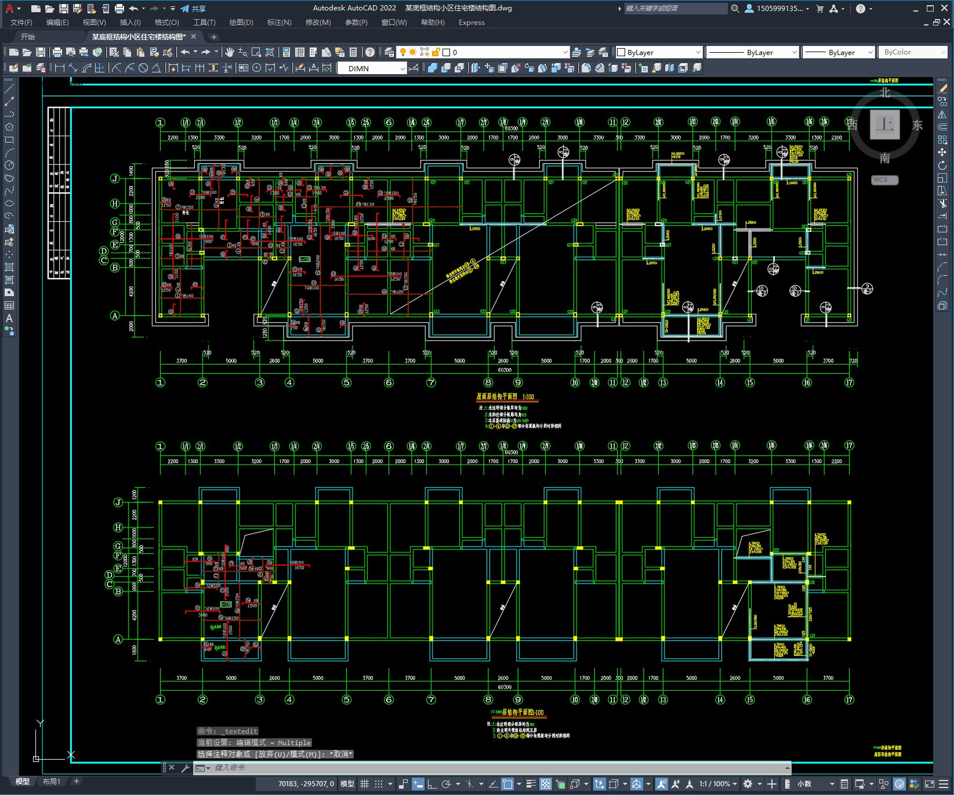Select the Line tool in draw toolbar
The height and width of the screenshot is (795, 954).
point(9,89)
